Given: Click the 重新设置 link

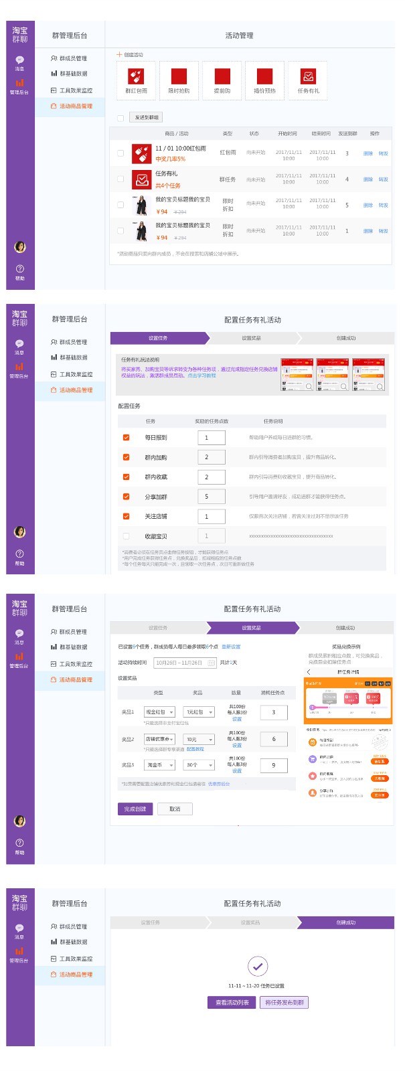Looking at the screenshot, I should pyautogui.click(x=231, y=647).
